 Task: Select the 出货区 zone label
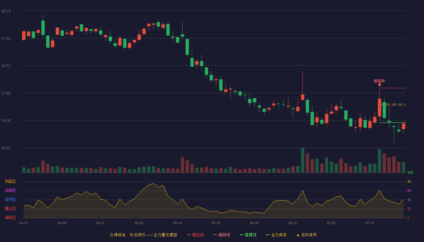(x=10, y=191)
